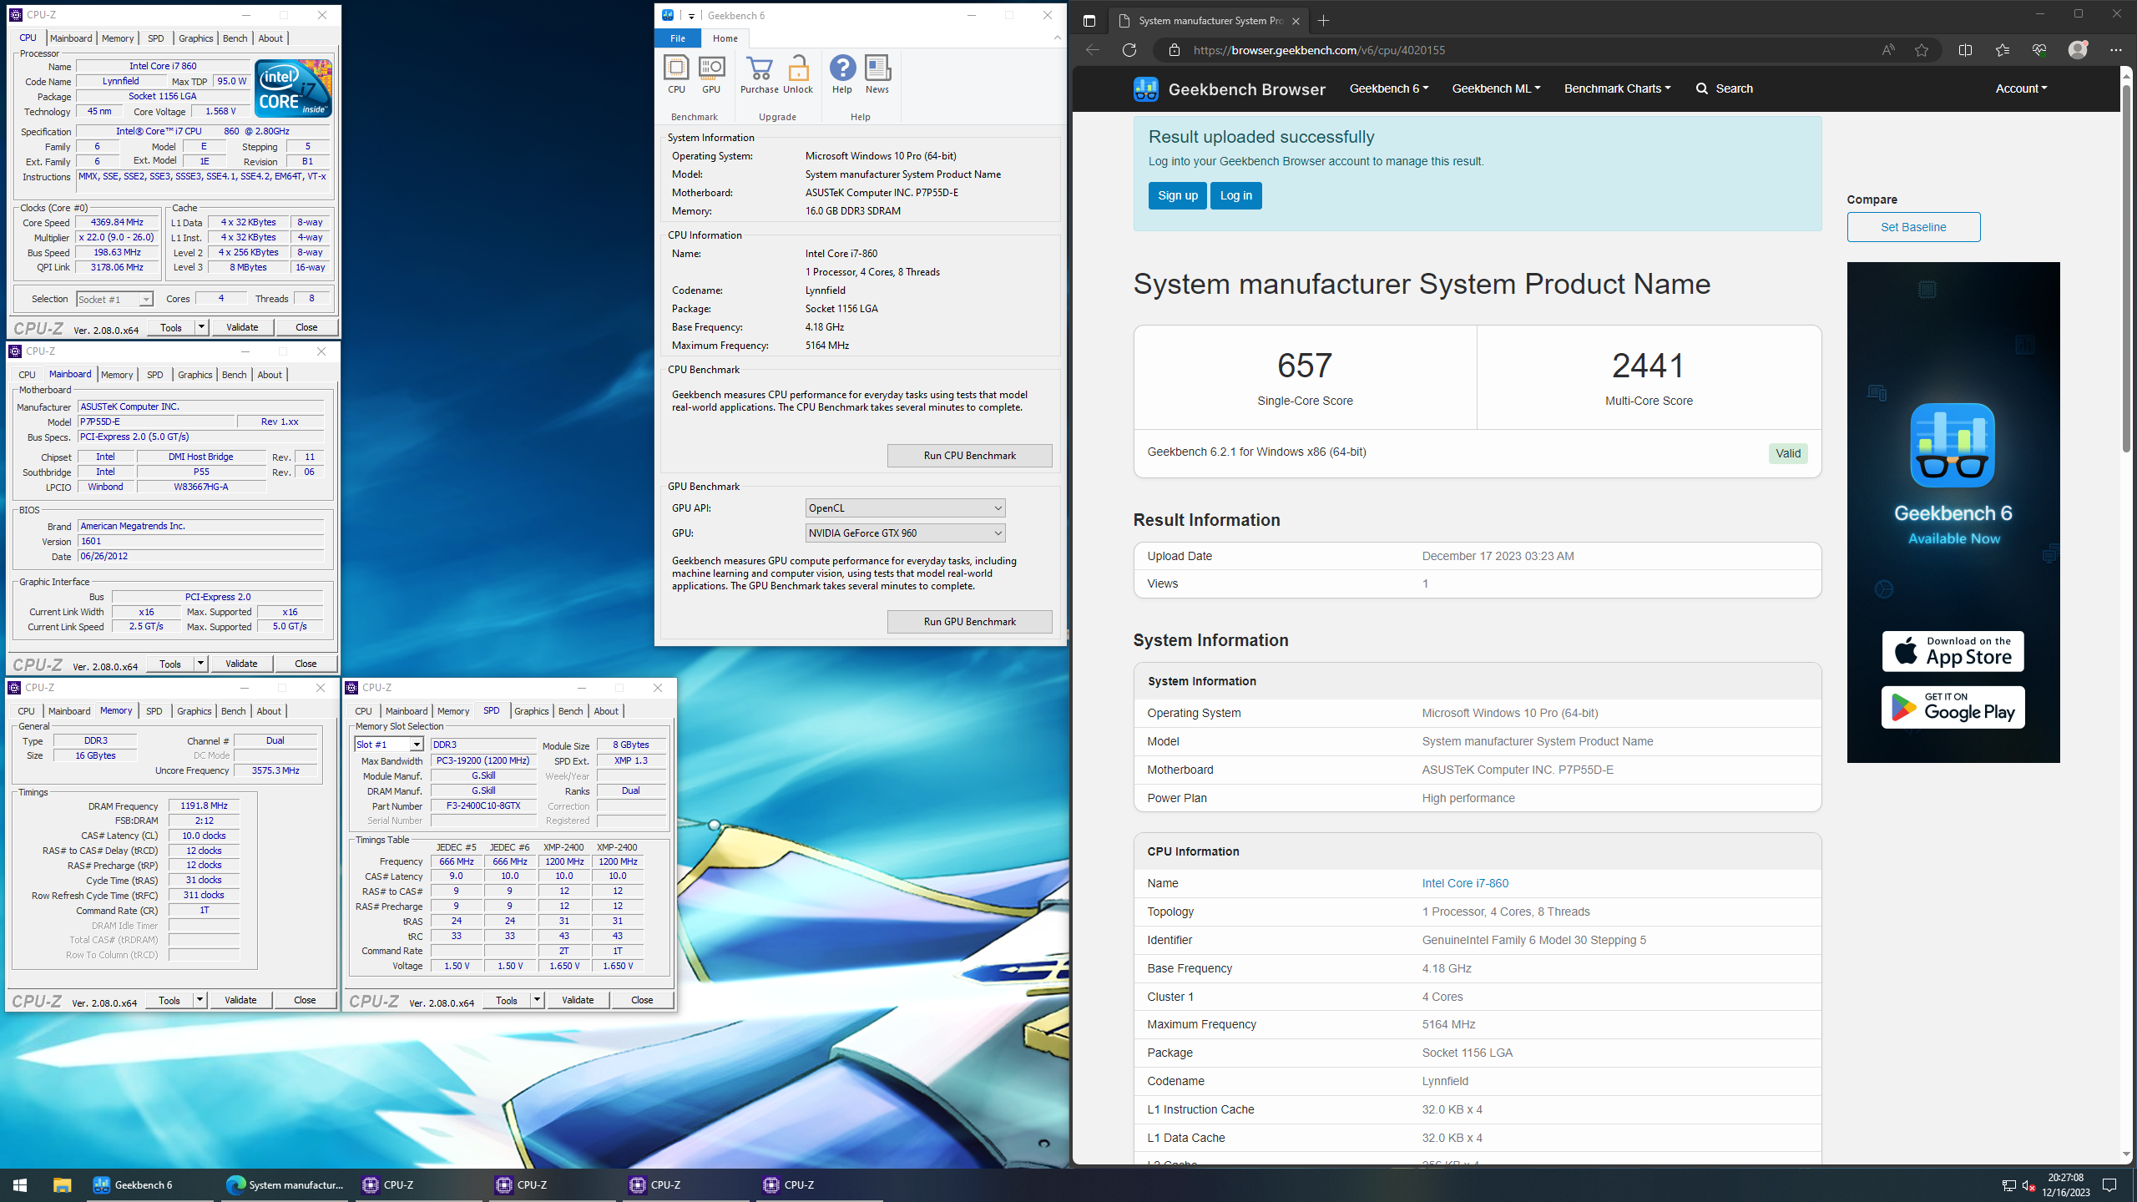Click the network icon in system tray
Viewport: 2137px width, 1202px height.
click(2008, 1185)
